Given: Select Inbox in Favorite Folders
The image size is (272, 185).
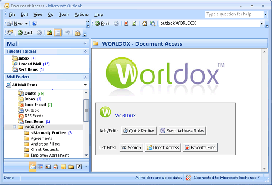Looking at the screenshot, I should [x=24, y=58].
